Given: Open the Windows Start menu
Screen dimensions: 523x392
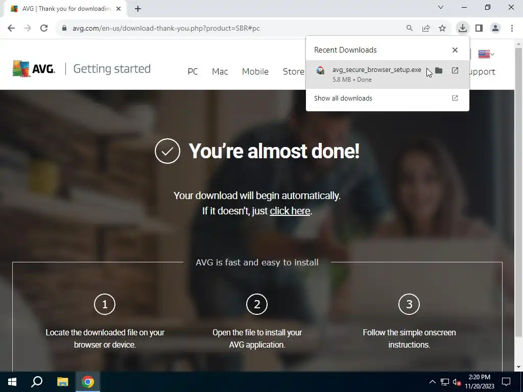Looking at the screenshot, I should (12, 382).
